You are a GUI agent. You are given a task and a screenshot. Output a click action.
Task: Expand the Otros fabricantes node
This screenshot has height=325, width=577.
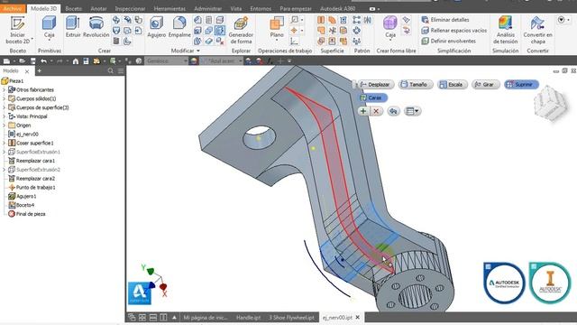click(4, 89)
